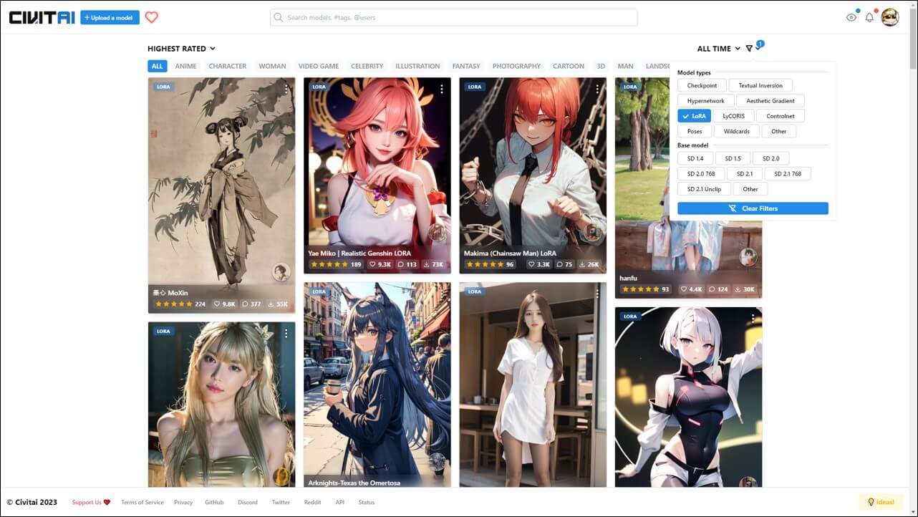Open the user avatar menu

(889, 18)
